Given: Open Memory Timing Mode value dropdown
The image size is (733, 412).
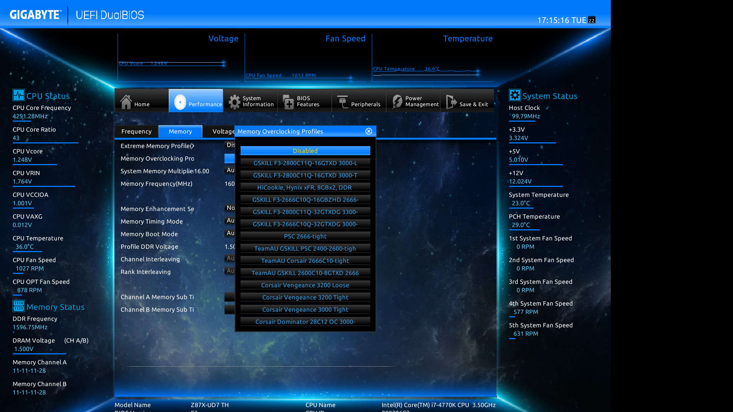Looking at the screenshot, I should tap(230, 220).
